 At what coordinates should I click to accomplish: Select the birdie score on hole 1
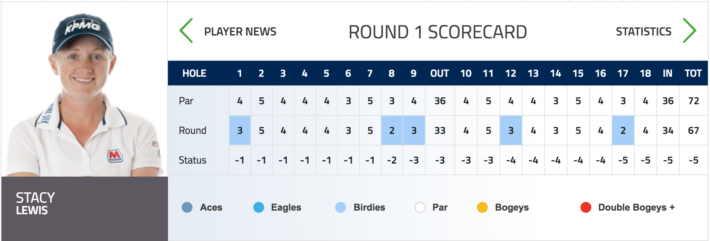[x=240, y=130]
